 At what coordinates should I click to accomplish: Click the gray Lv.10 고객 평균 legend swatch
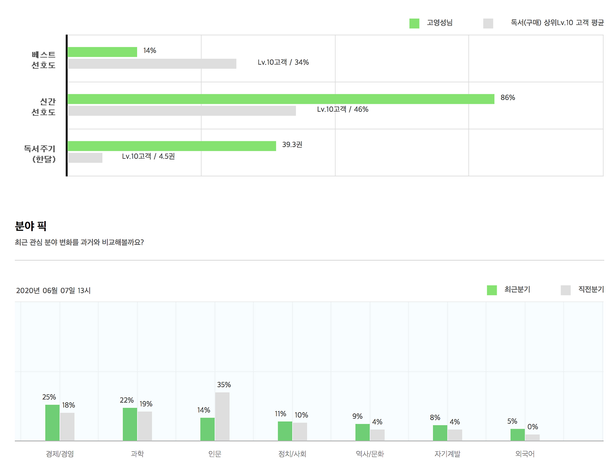[488, 23]
